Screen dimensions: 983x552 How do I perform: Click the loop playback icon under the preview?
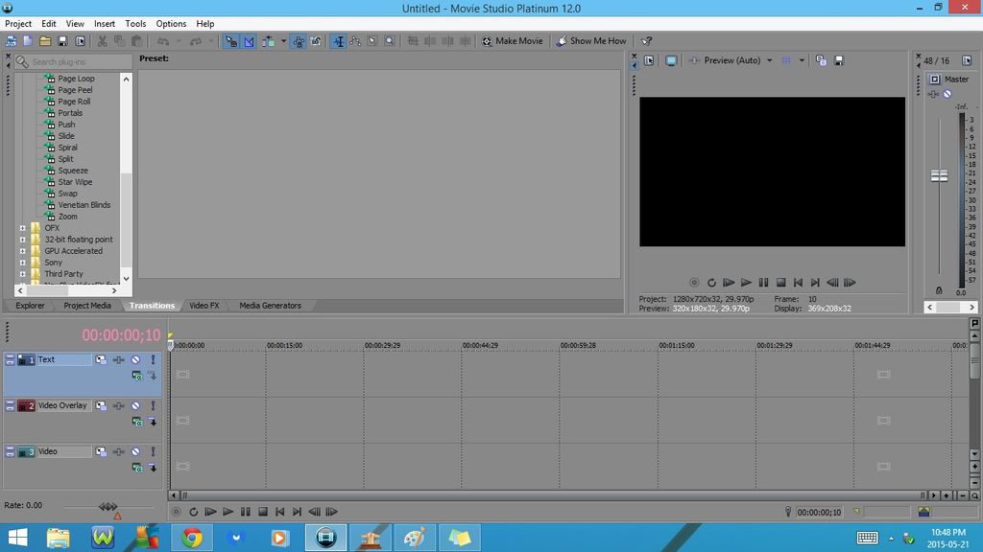pos(711,283)
